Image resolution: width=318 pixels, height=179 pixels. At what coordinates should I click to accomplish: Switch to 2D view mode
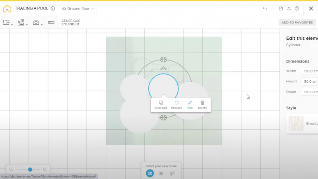click(150, 173)
